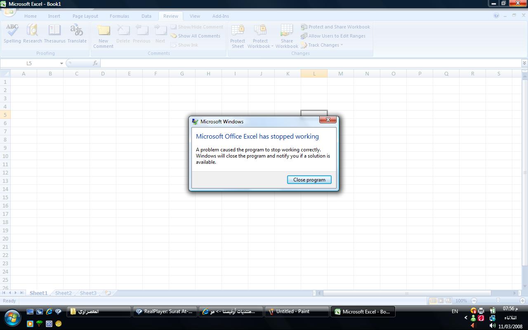Click Internet Explorer quick launch icon
Screen dimensions: 528x330
pyautogui.click(x=49, y=311)
